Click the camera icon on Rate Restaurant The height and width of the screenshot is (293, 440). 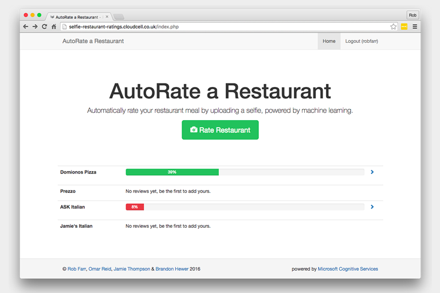click(194, 129)
